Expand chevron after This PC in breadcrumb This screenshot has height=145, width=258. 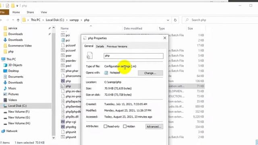(x=43, y=20)
